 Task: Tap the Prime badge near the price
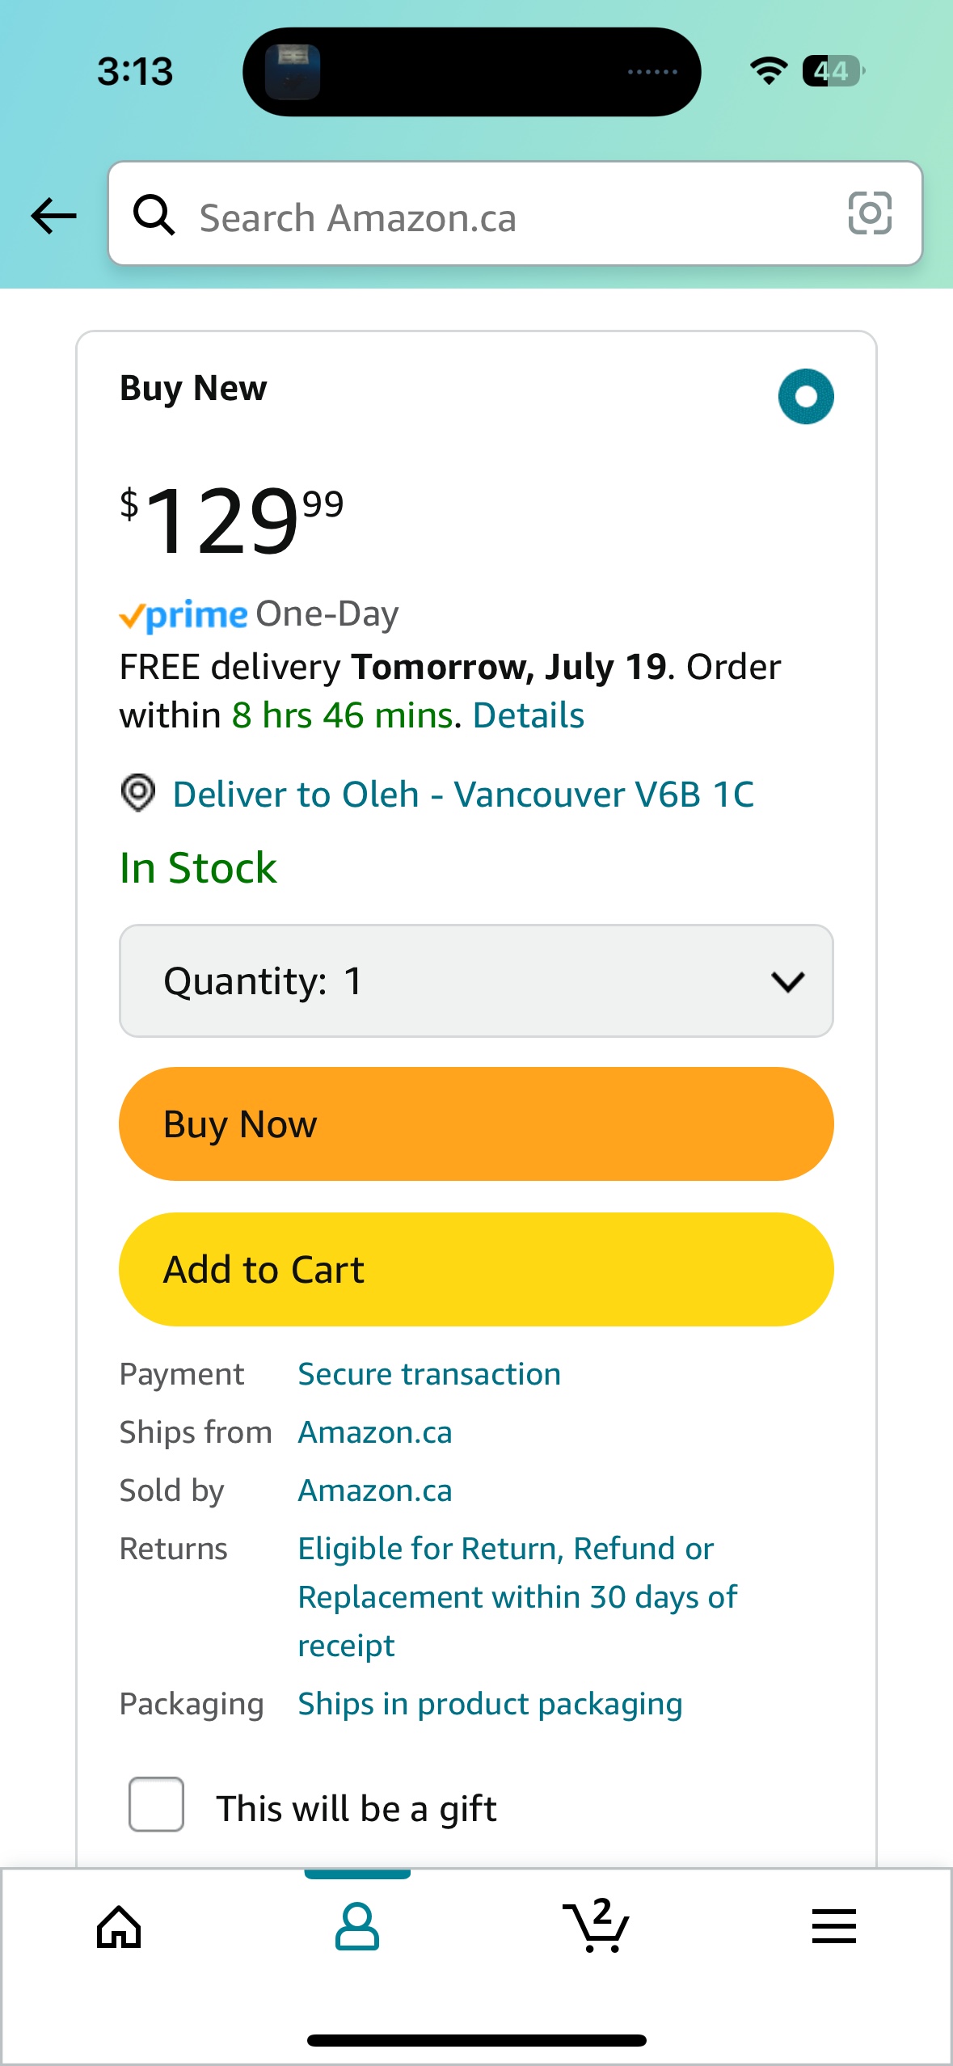point(183,614)
